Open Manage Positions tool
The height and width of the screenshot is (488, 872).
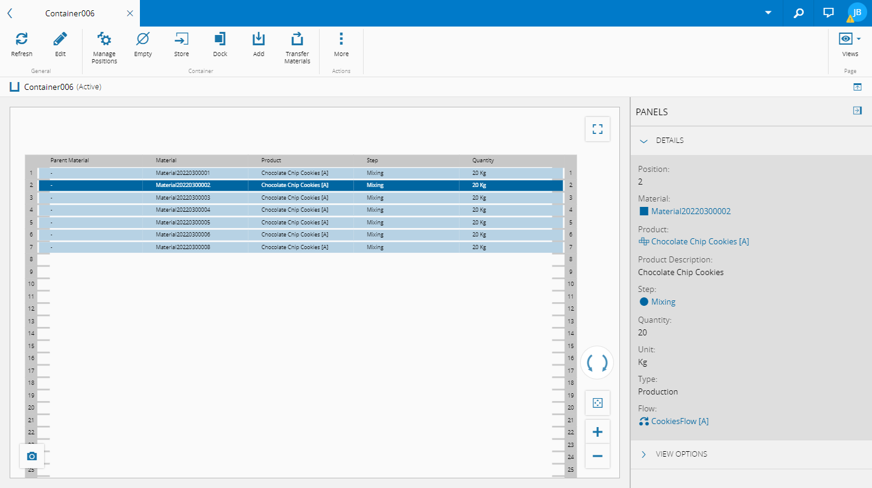tap(104, 40)
